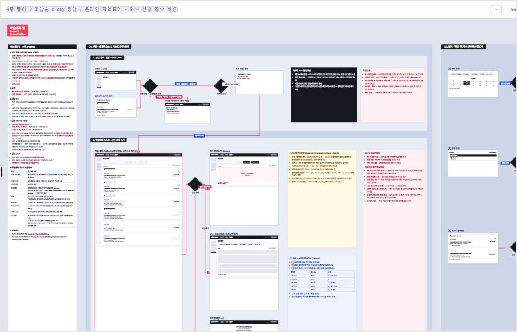
Task: Select the wireframe below the red connector label
Action: (187, 113)
